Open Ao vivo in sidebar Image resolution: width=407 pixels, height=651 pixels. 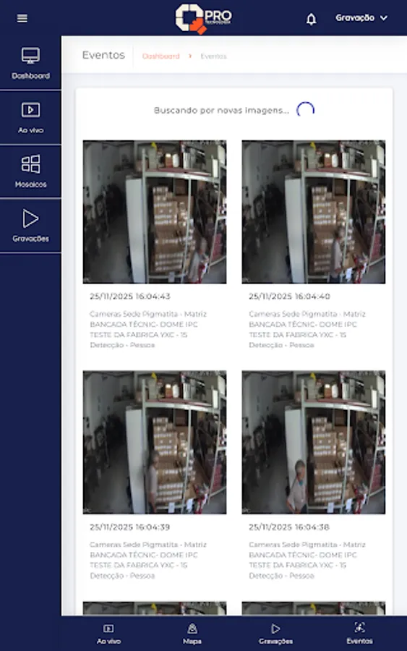point(30,118)
